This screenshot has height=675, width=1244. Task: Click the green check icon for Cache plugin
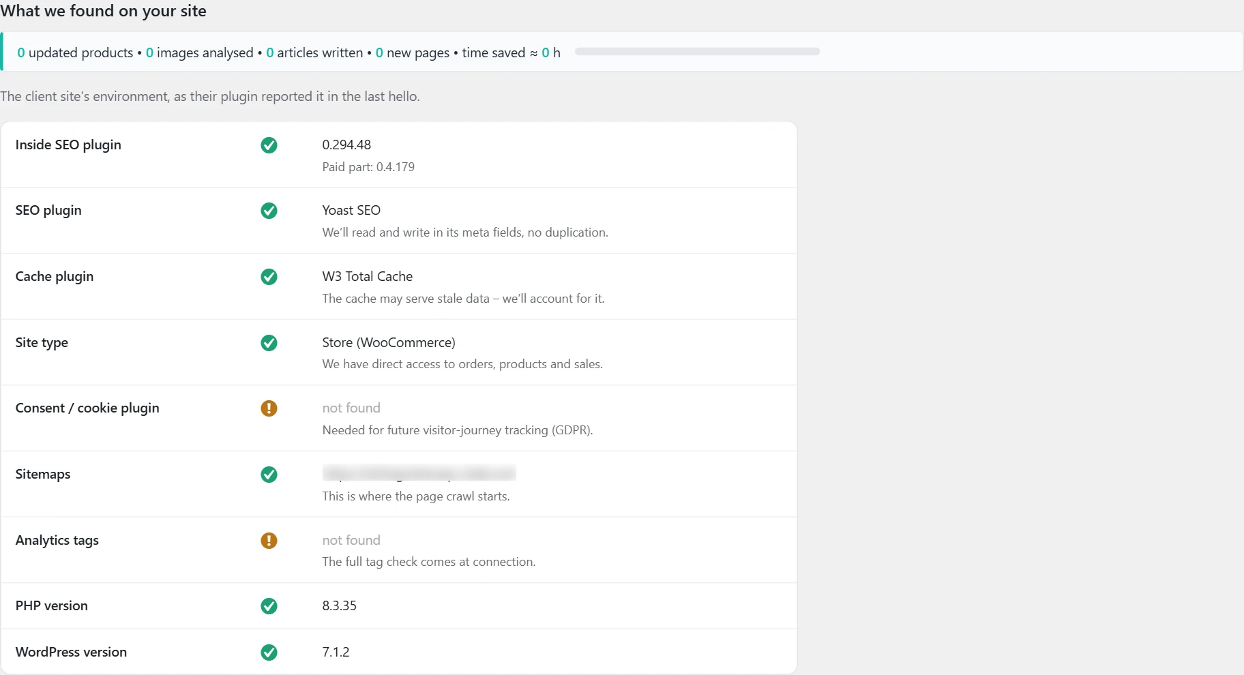(269, 277)
